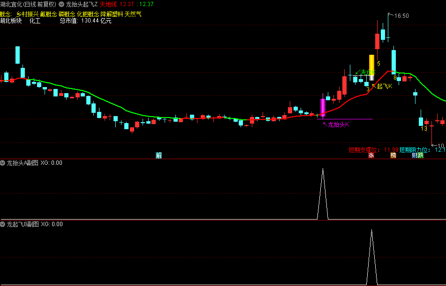Image resolution: width=446 pixels, height=286 pixels.
Task: Click the 氟概念 concept tag
Action: pos(48,14)
